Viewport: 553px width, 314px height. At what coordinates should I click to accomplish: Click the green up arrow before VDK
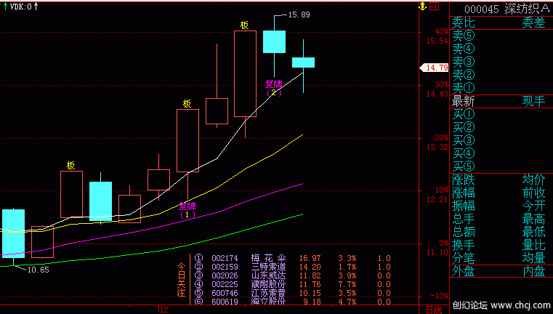[6, 7]
